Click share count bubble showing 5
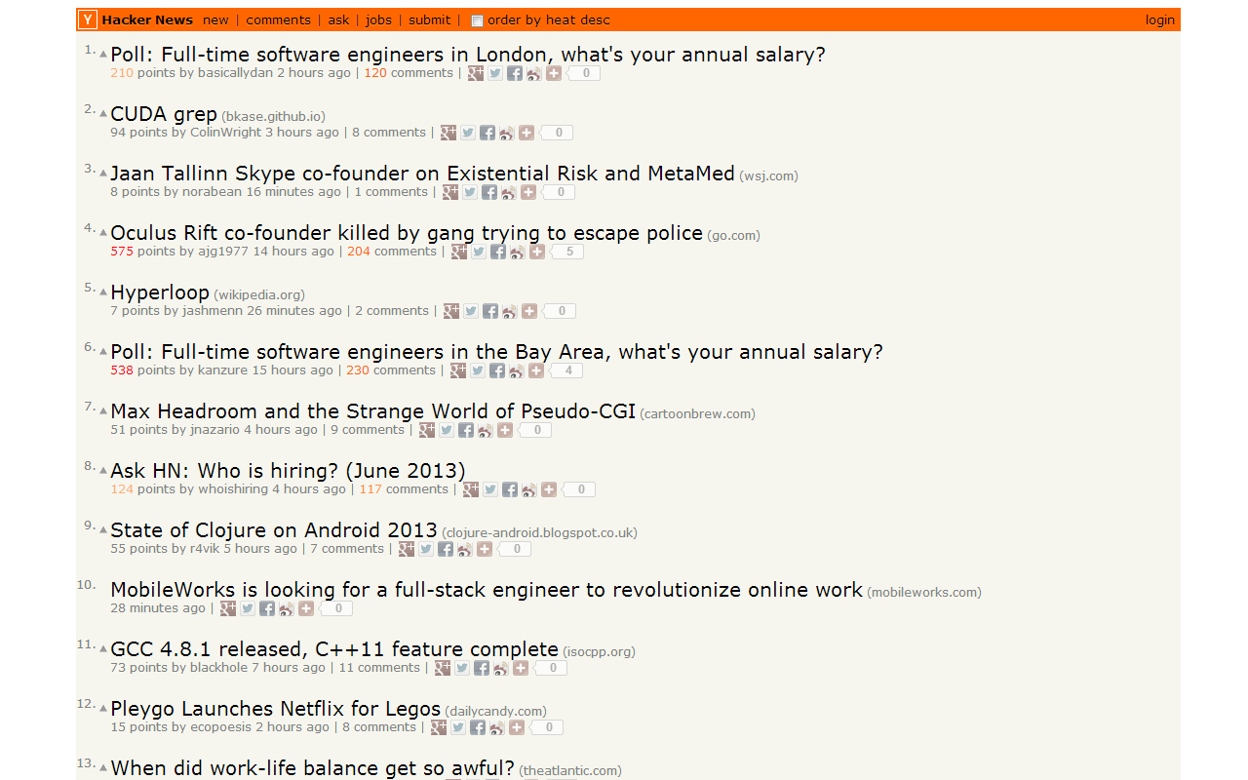Image resolution: width=1248 pixels, height=780 pixels. 567,252
